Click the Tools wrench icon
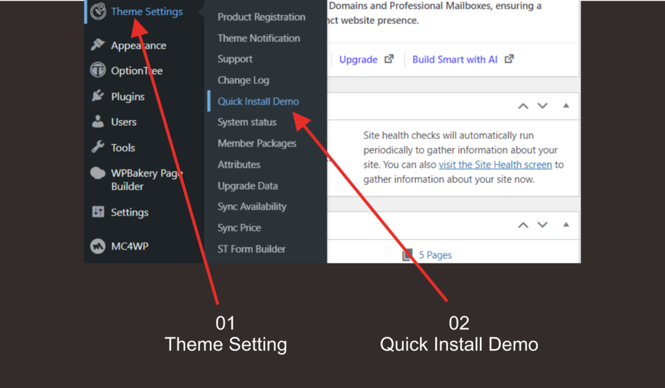This screenshot has height=388, width=665. pos(99,147)
